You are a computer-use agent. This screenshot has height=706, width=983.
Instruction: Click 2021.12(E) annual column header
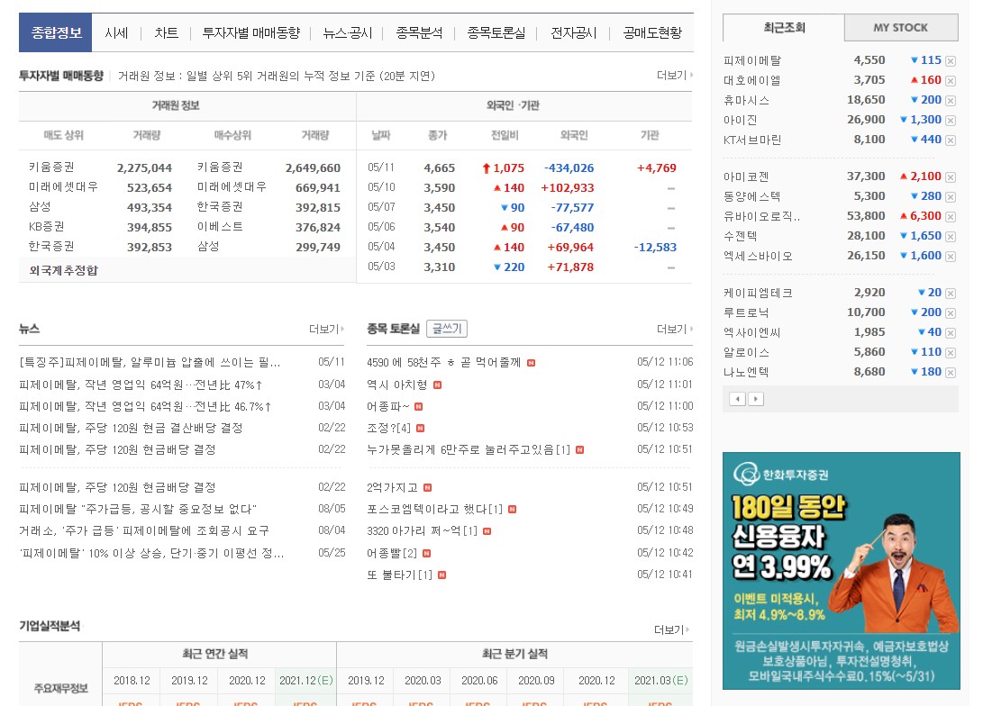click(306, 680)
